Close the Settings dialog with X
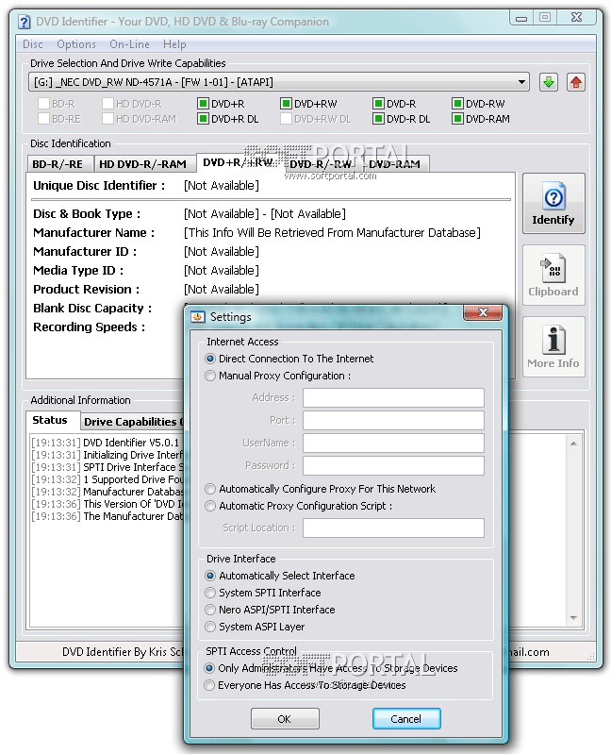Viewport: 611px width, 754px height. 483,312
